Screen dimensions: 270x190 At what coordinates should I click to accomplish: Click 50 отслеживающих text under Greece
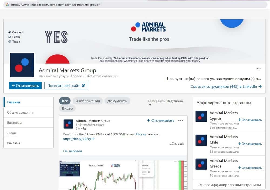pyautogui.click(x=224, y=176)
